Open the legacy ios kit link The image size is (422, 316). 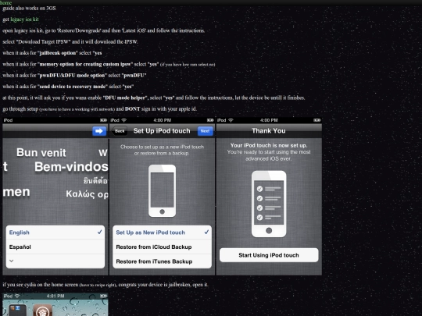point(24,20)
